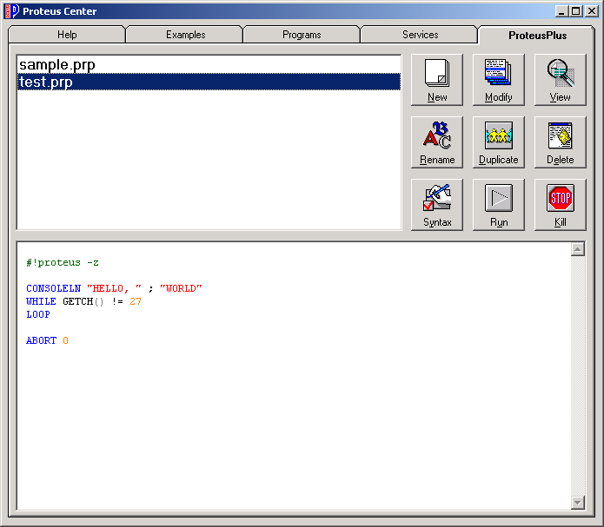Click the code preview scroll down arrow
Screen dimensions: 604x527
click(x=577, y=502)
